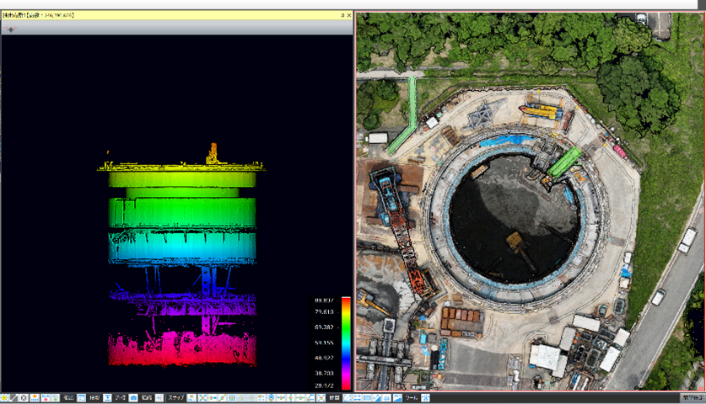Click the icon immediately right of スナップ label
This screenshot has height=404, width=706.
point(191,397)
